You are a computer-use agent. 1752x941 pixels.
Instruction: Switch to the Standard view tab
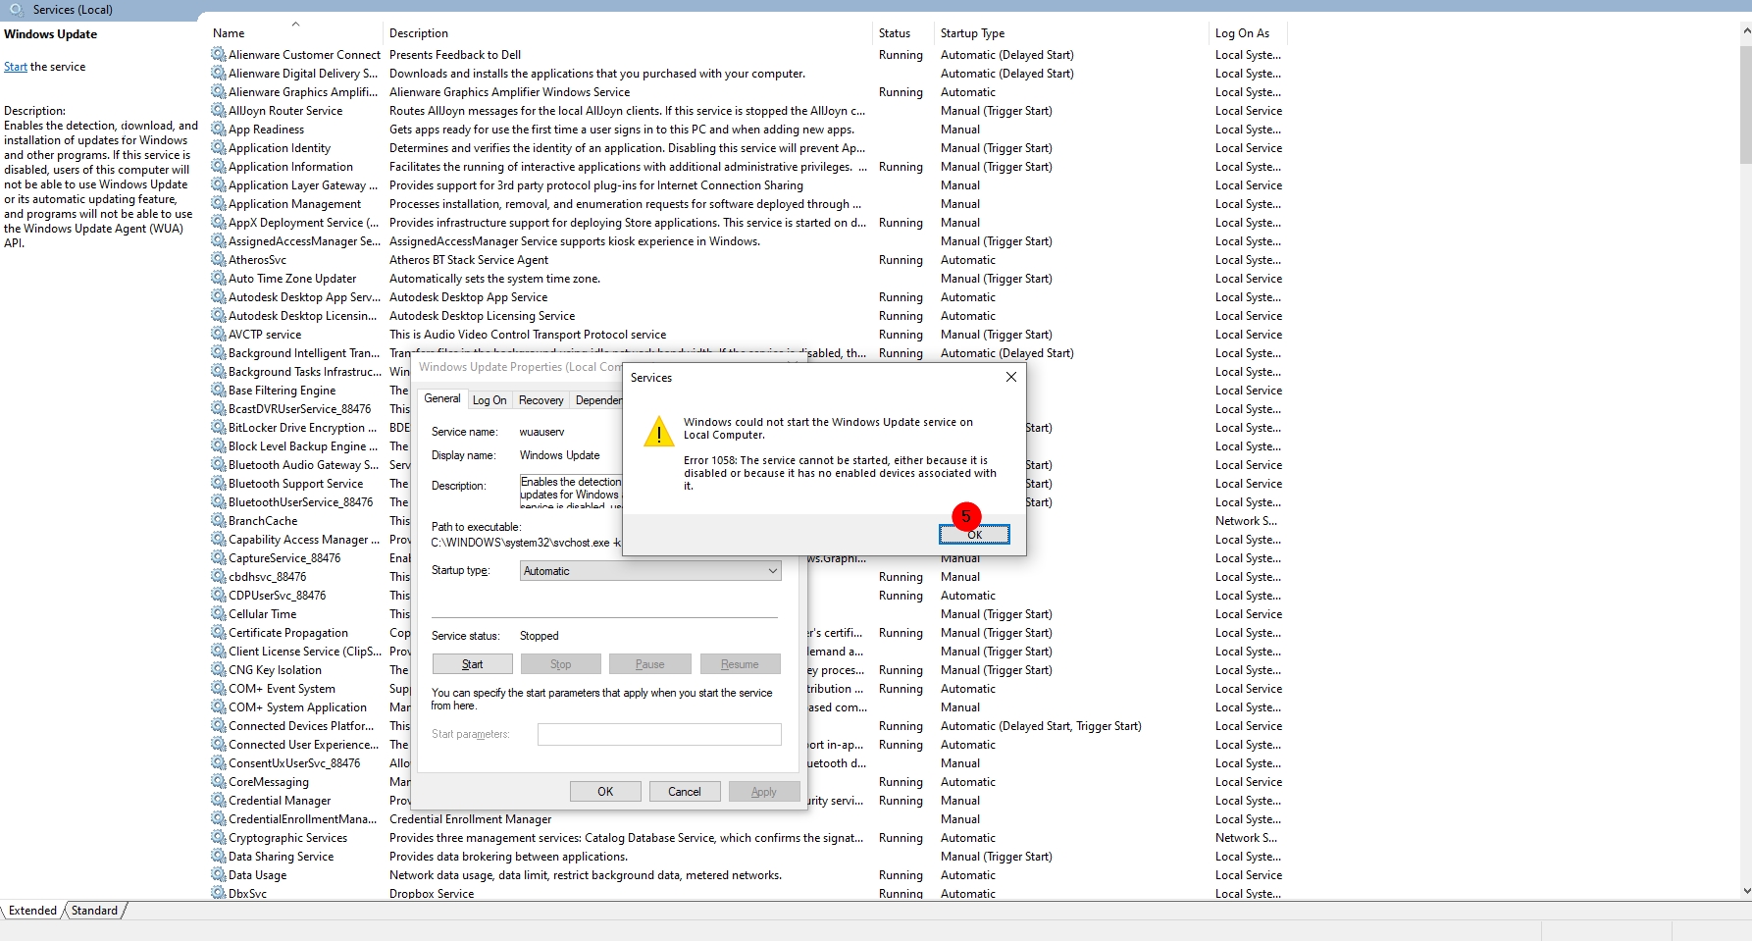(x=95, y=911)
